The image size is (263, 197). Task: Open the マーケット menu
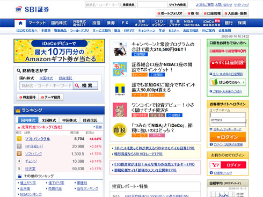(x=37, y=23)
